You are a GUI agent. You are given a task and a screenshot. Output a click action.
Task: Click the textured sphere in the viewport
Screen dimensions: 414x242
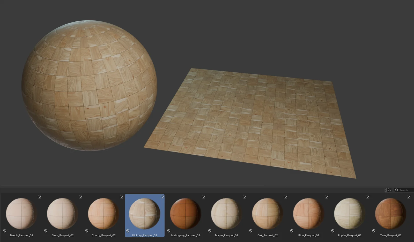coord(88,85)
